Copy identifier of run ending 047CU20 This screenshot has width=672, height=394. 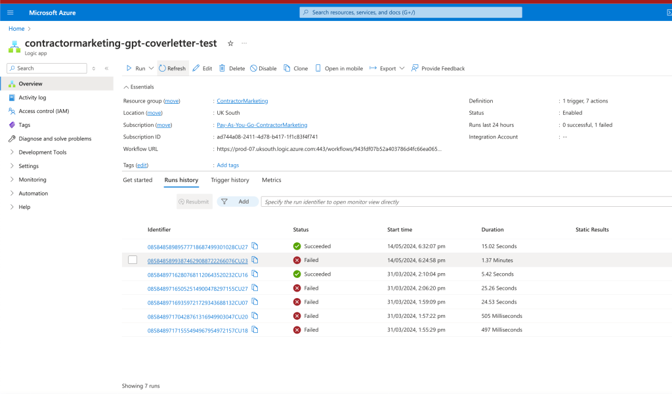point(255,316)
